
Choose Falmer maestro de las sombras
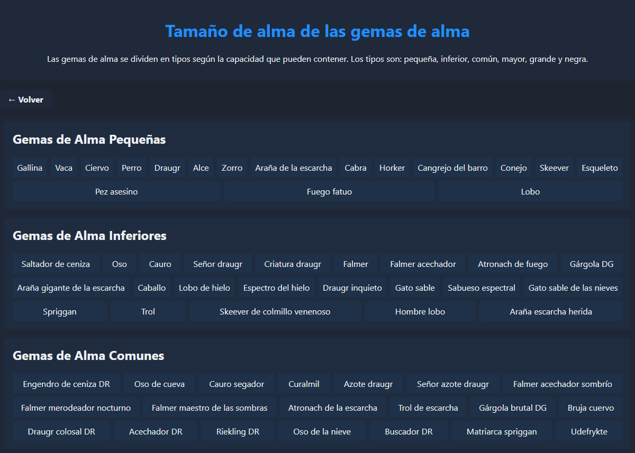[x=210, y=408]
